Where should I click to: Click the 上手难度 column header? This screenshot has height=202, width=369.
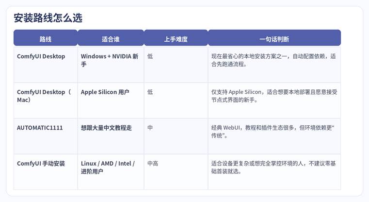[176, 39]
